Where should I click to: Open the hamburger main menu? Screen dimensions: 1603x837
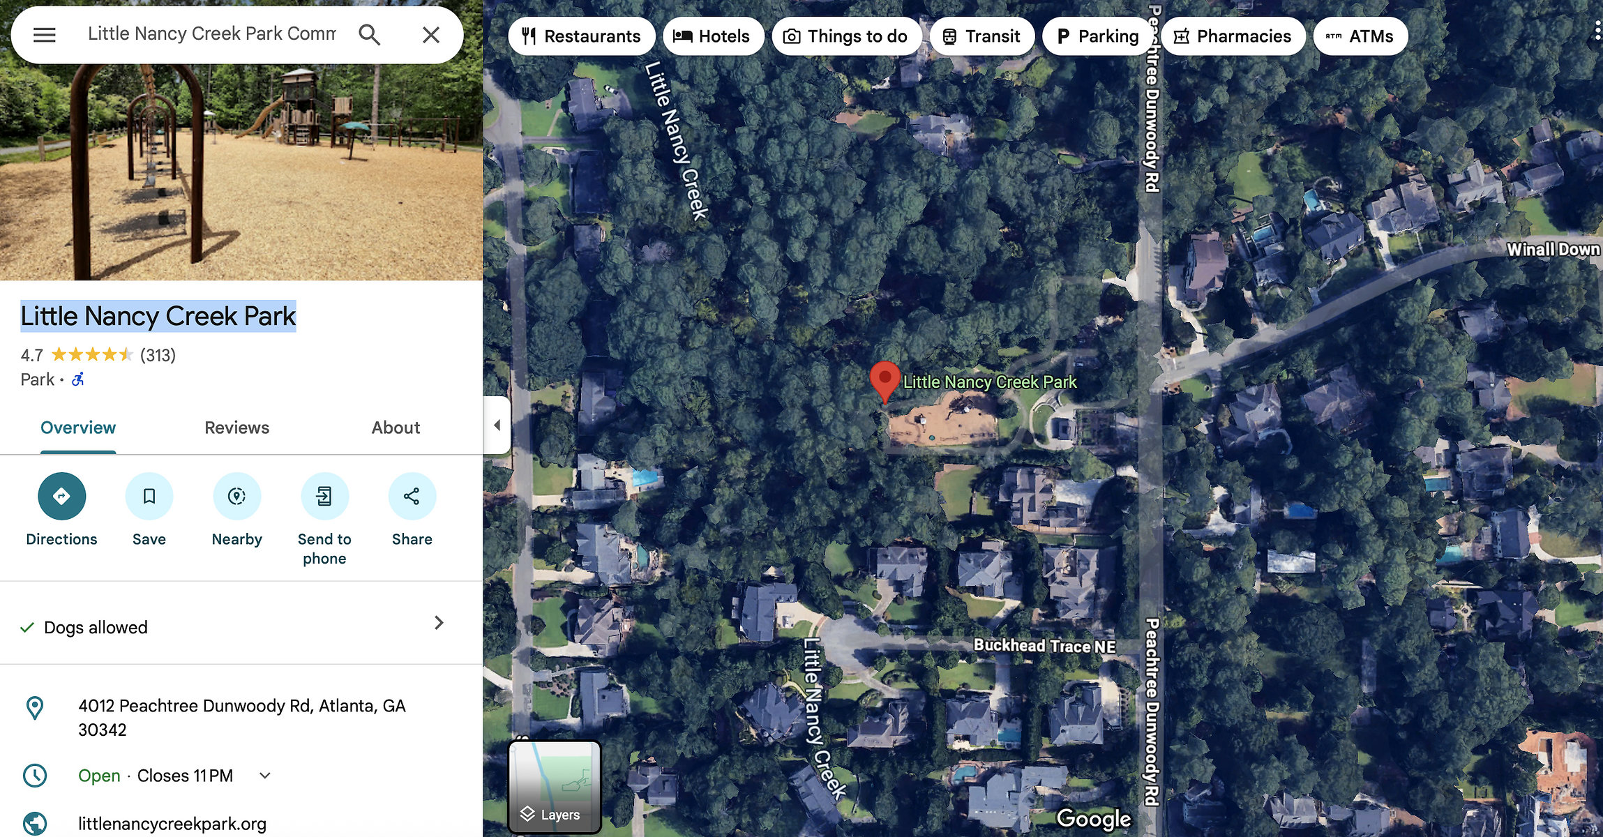pos(45,35)
